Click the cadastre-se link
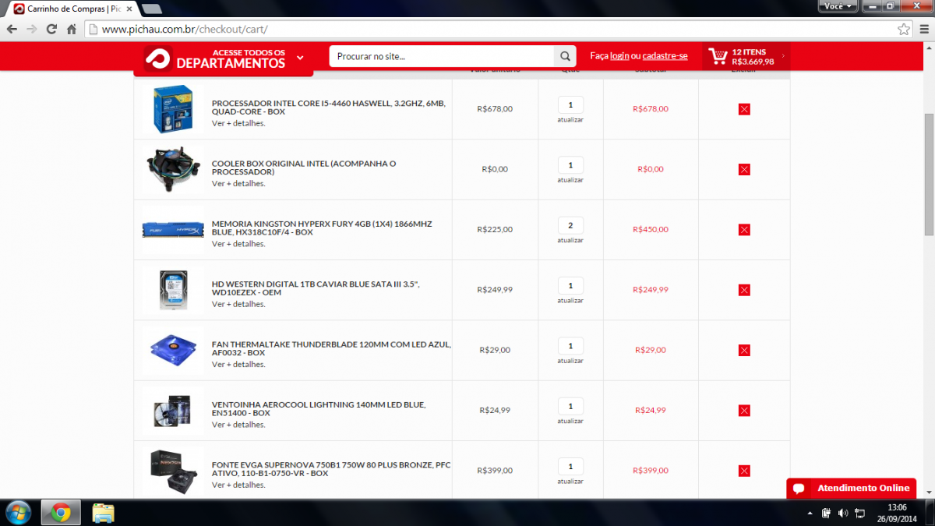This screenshot has width=935, height=526. (x=665, y=56)
